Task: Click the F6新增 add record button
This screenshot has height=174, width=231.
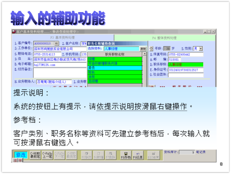Action: 99,155
